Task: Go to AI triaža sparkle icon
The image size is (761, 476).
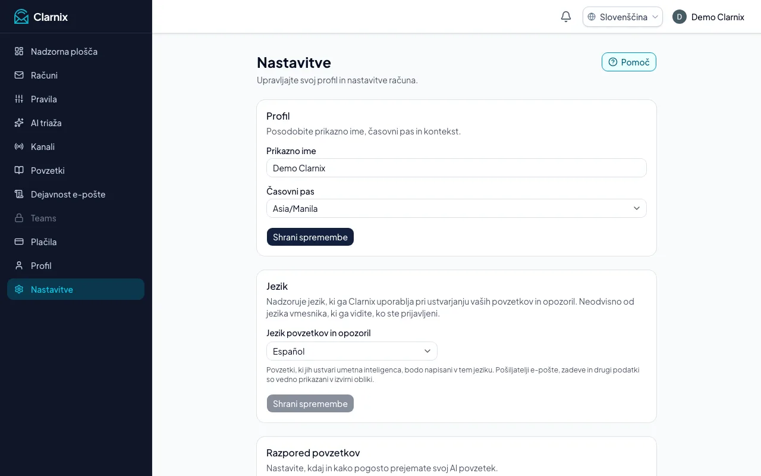Action: click(19, 123)
